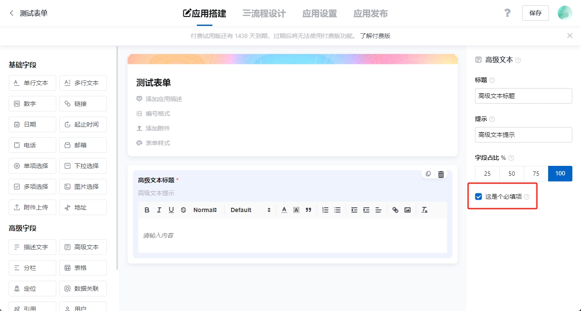The image size is (581, 311).
Task: Delete the 高级文本标题 field with trash icon
Action: tap(441, 174)
